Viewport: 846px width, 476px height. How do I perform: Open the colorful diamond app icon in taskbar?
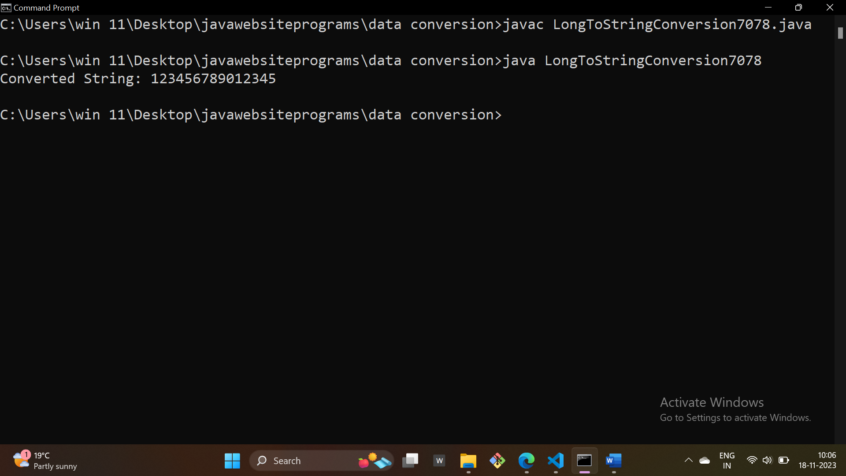coord(497,461)
